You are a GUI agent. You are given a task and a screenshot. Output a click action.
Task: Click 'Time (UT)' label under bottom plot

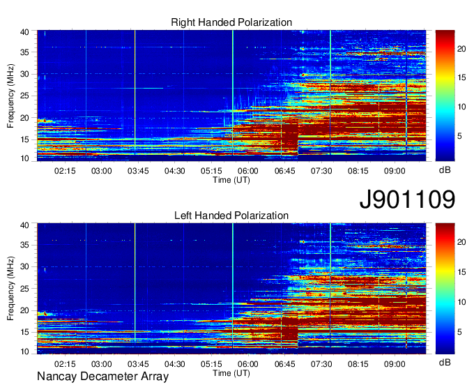(x=231, y=373)
